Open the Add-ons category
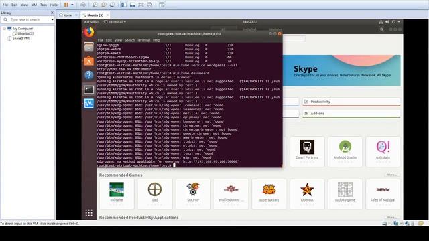This screenshot has width=429, height=241. (x=351, y=113)
